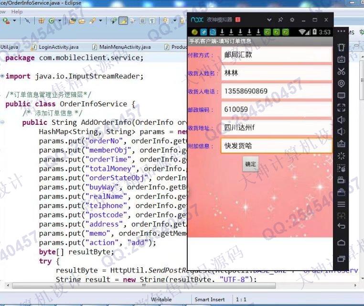Viewport: 364px width, 306px height.
Task: Click the Nox Android back arrow icon
Action: 341,226
